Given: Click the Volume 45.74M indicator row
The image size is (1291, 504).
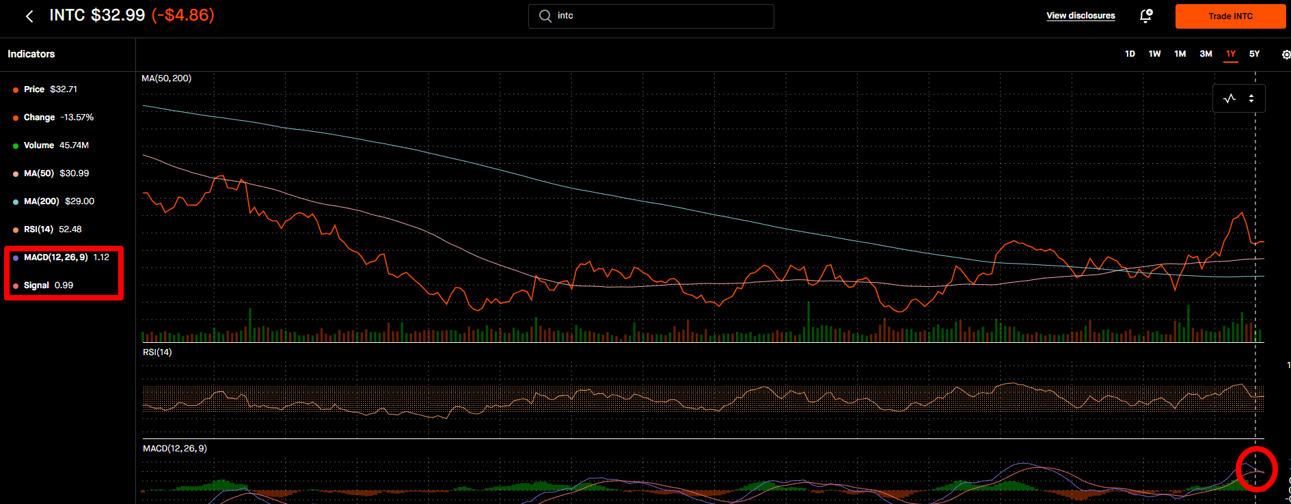Looking at the screenshot, I should [x=51, y=145].
